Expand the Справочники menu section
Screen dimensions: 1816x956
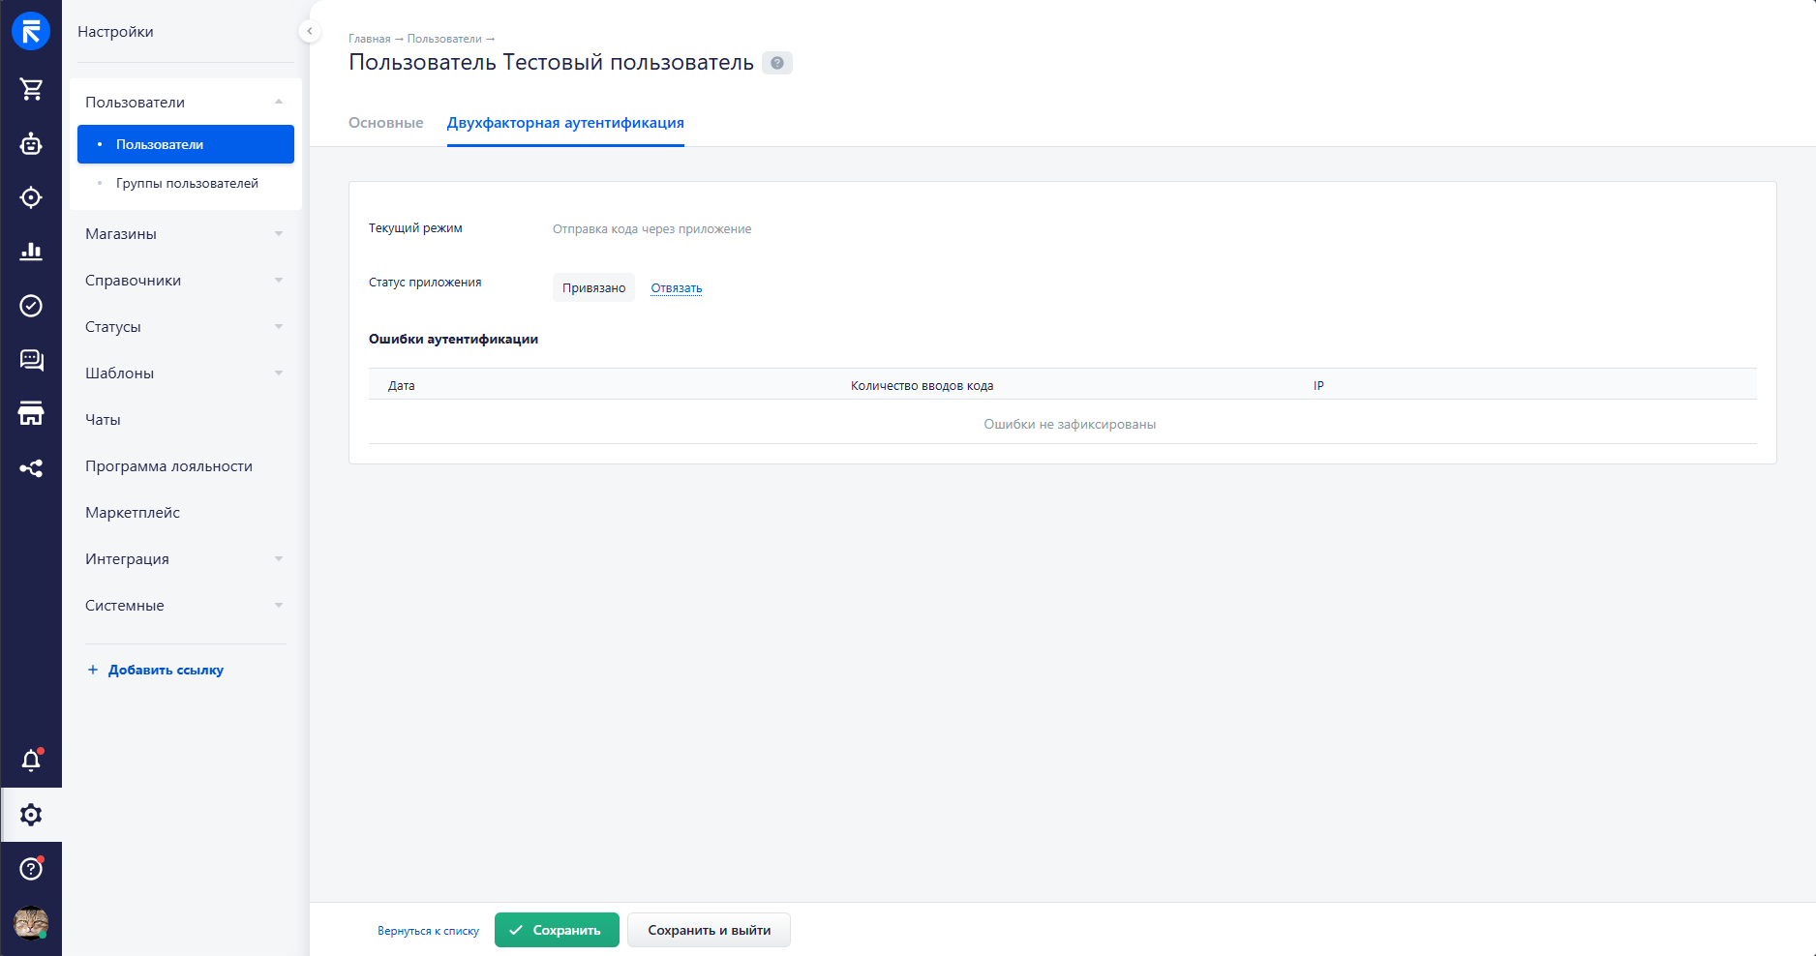pos(184,281)
